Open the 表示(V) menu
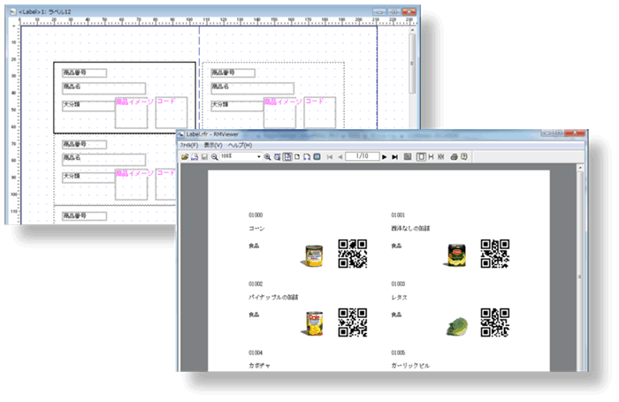619x402 pixels. [213, 145]
